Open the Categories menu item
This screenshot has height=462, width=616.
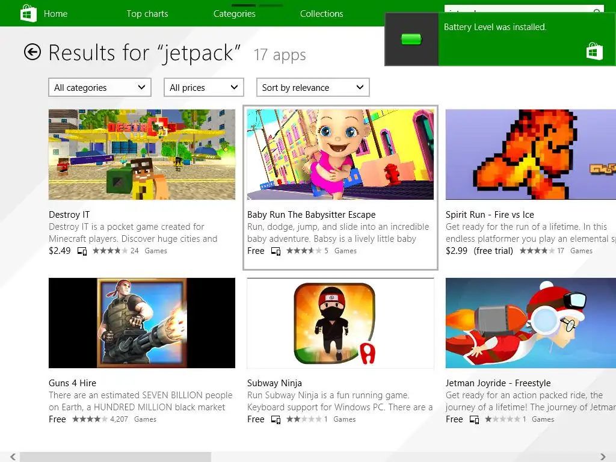click(234, 14)
